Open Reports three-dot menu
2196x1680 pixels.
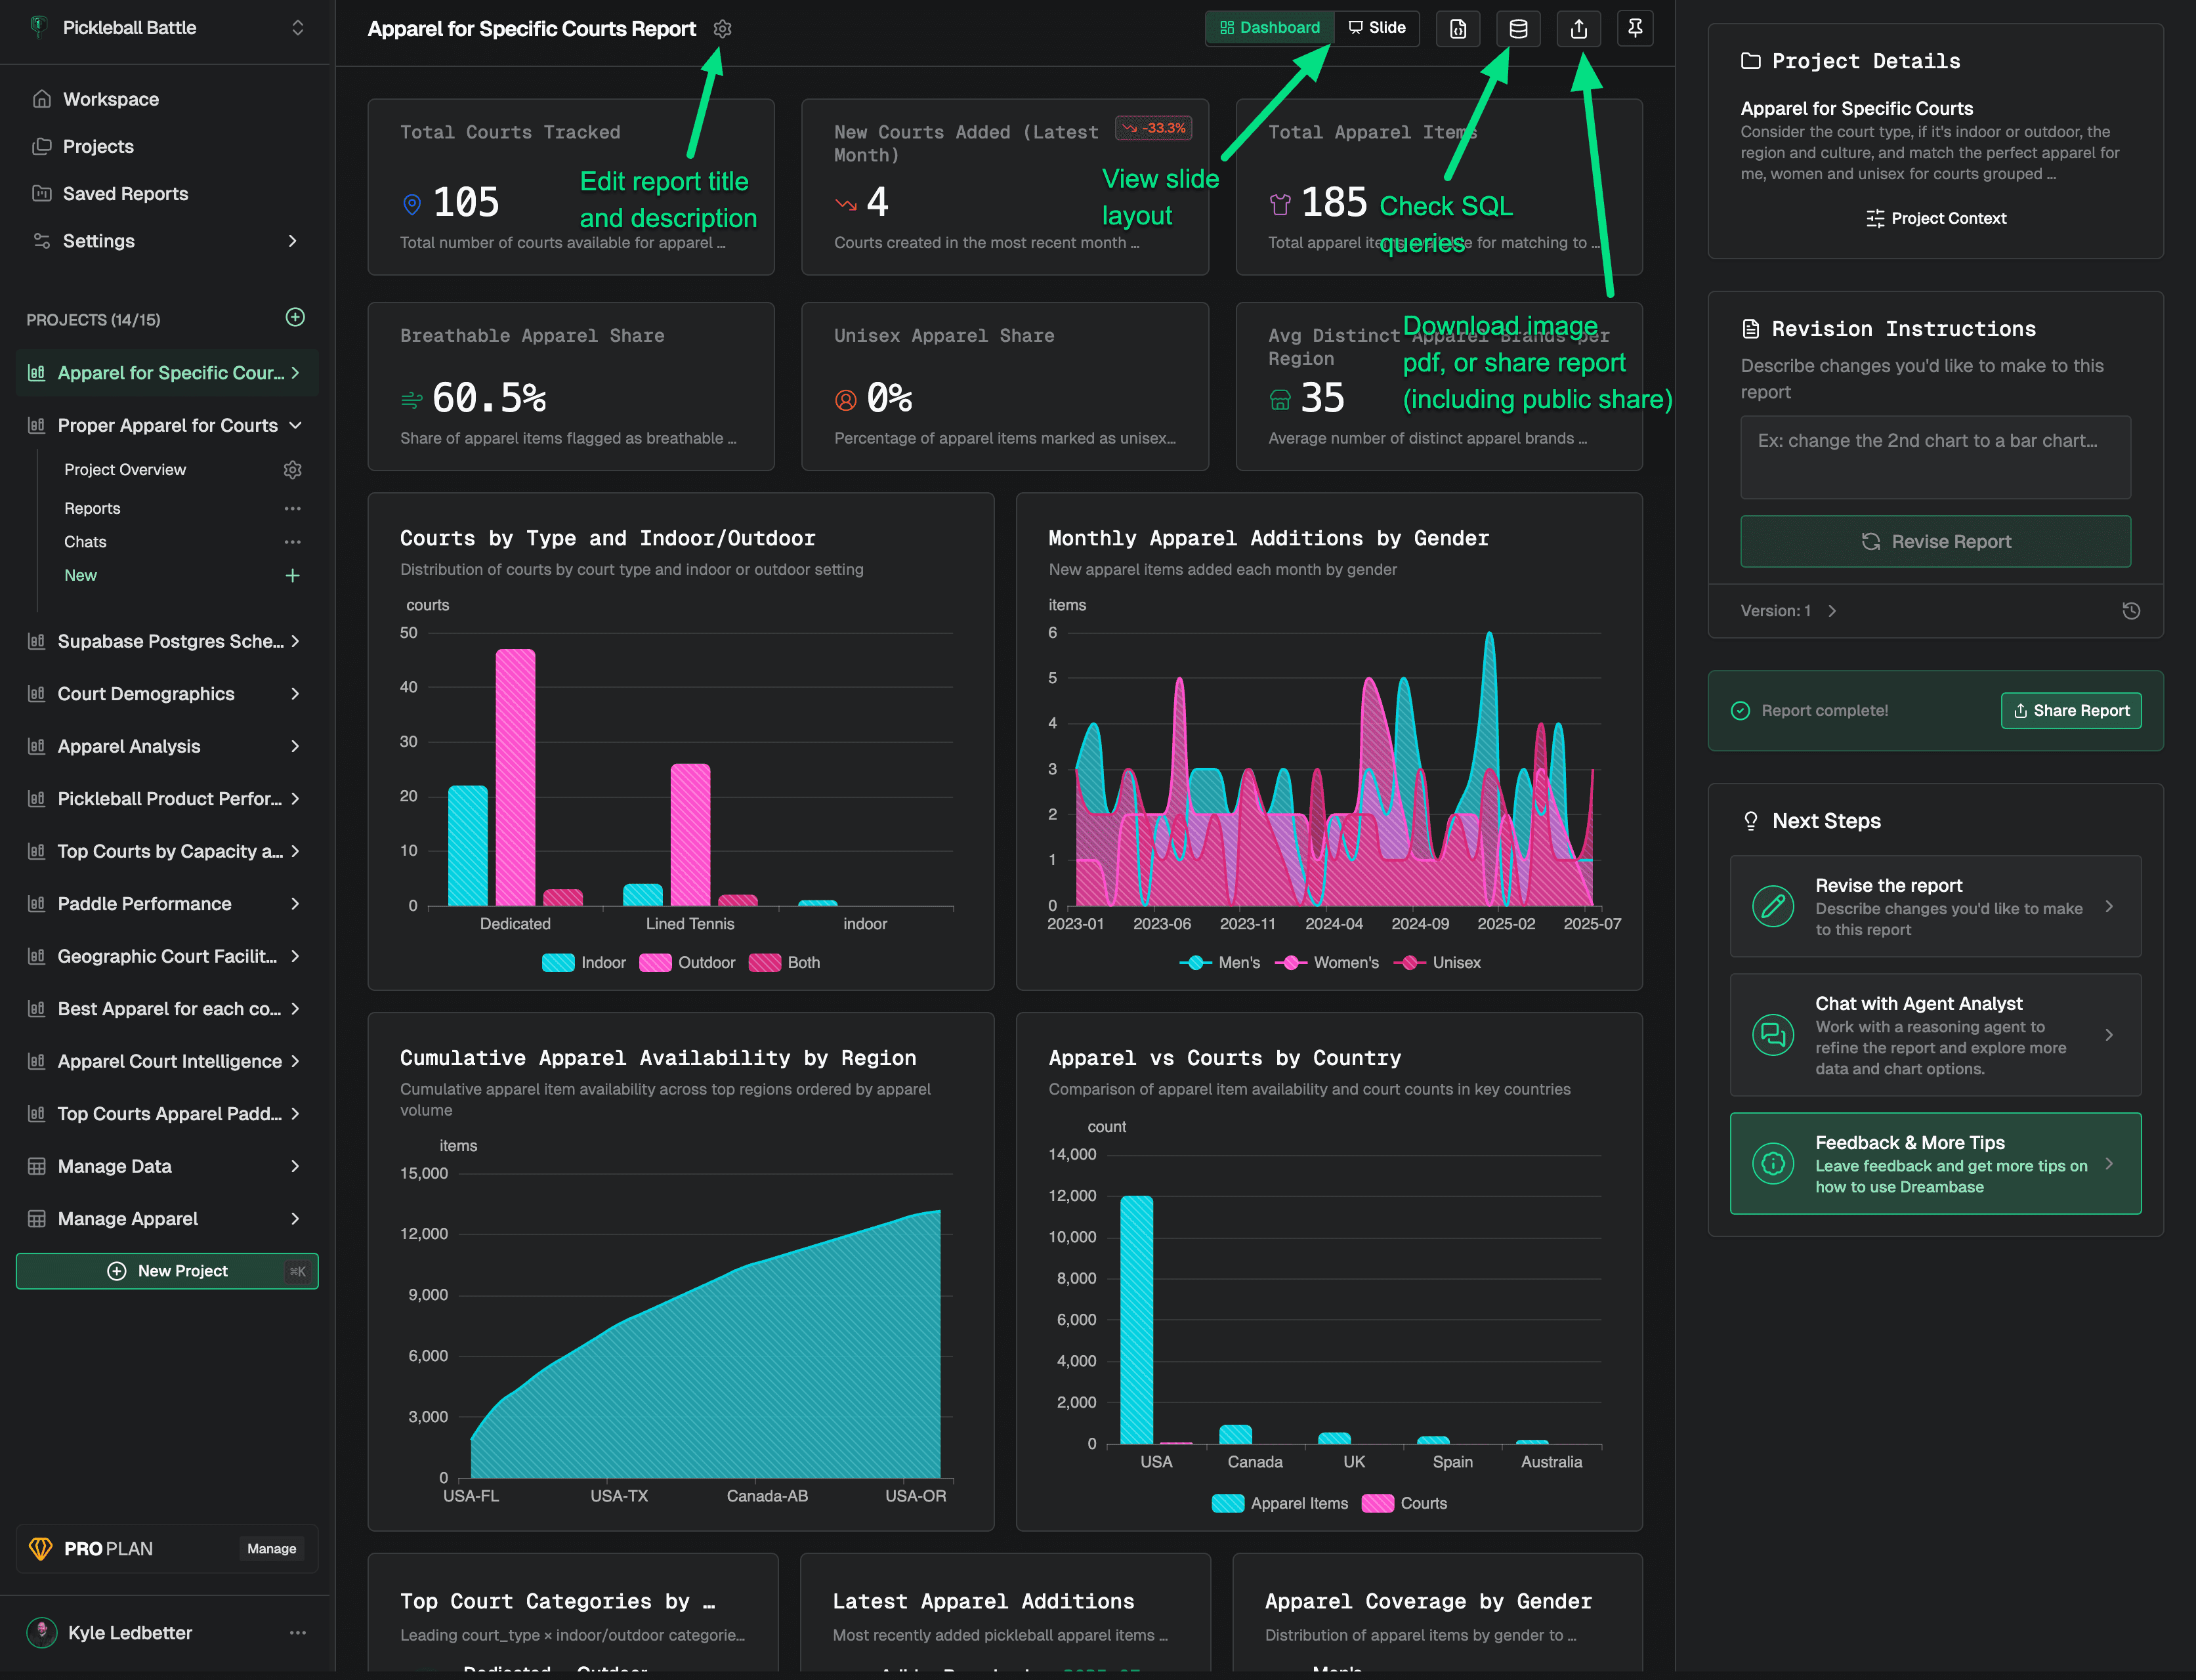click(292, 509)
